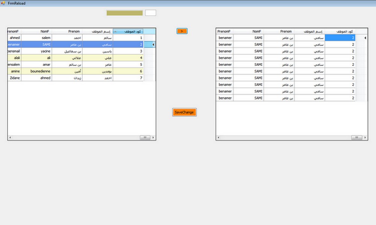Image resolution: width=376 pixels, height=225 pixels.
Task: Click the "Zidane" cell in left grid
Action: [x=14, y=78]
